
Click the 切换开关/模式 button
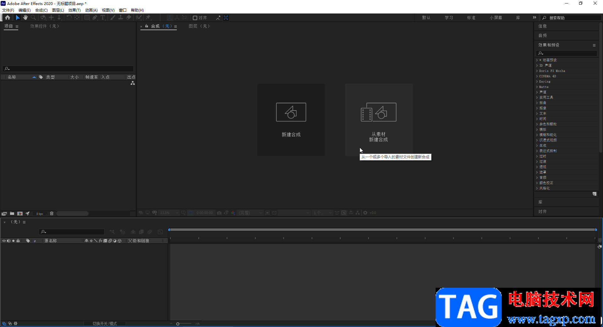105,324
